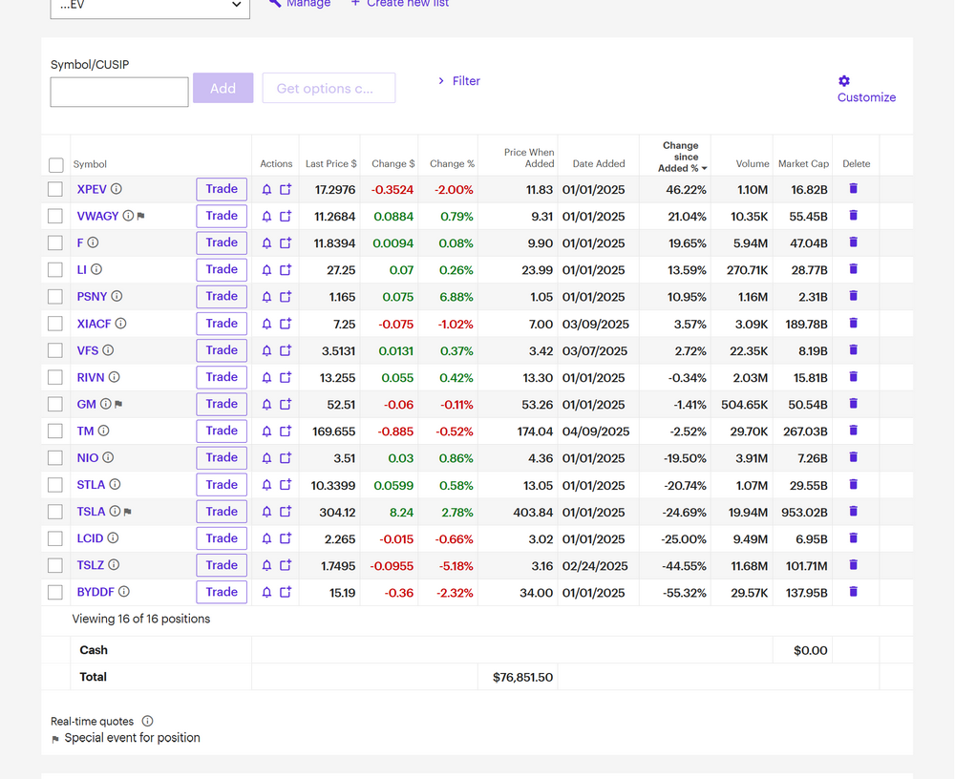Click the Real-time quotes info icon
Image resolution: width=955 pixels, height=779 pixels.
[147, 722]
